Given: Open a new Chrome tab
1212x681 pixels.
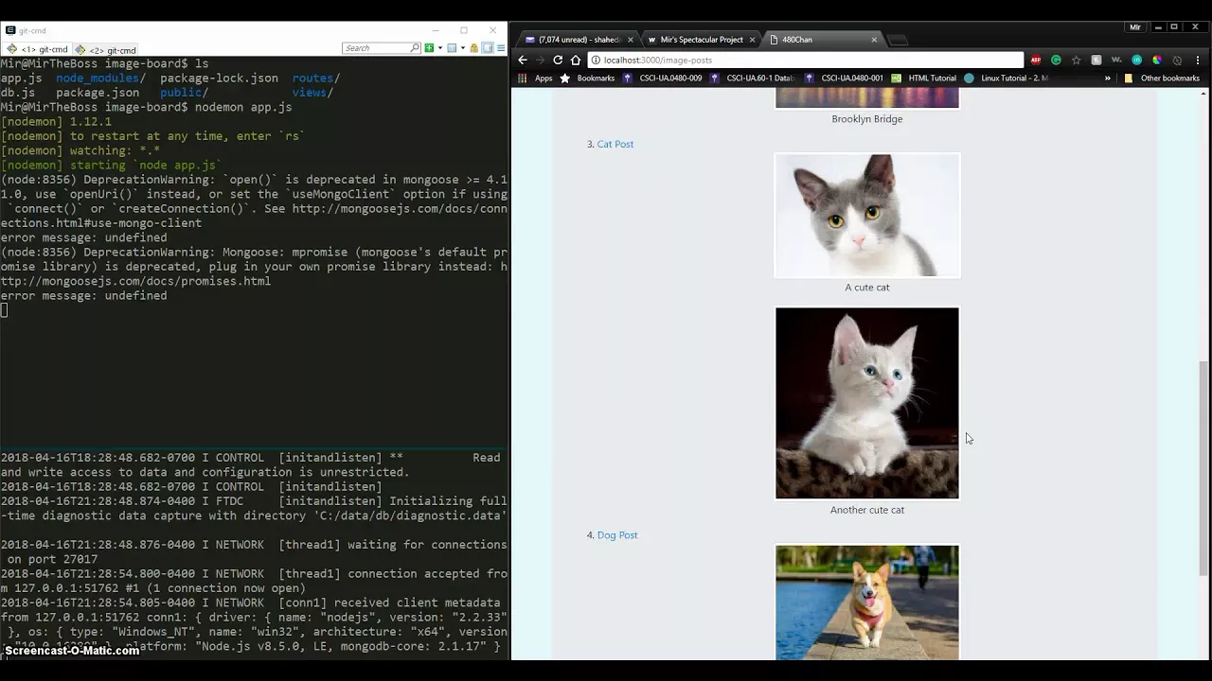Looking at the screenshot, I should [898, 40].
